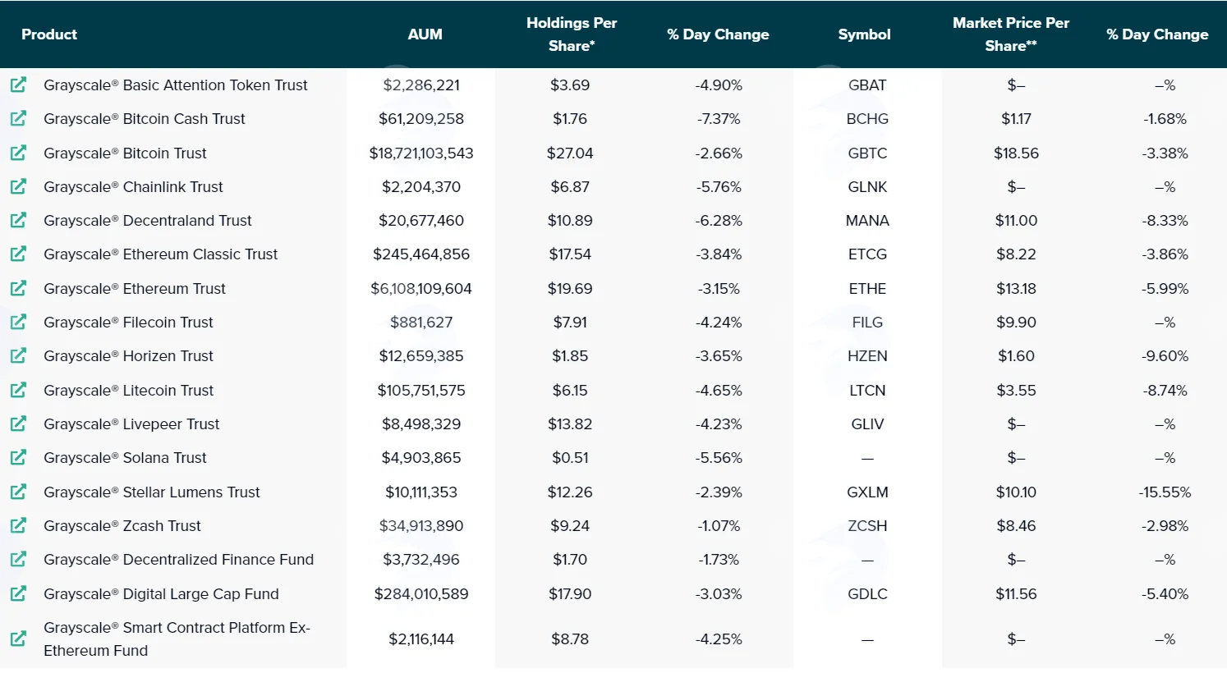Open Decentraland Trust via its external link icon
The width and height of the screenshot is (1227, 673).
[18, 220]
